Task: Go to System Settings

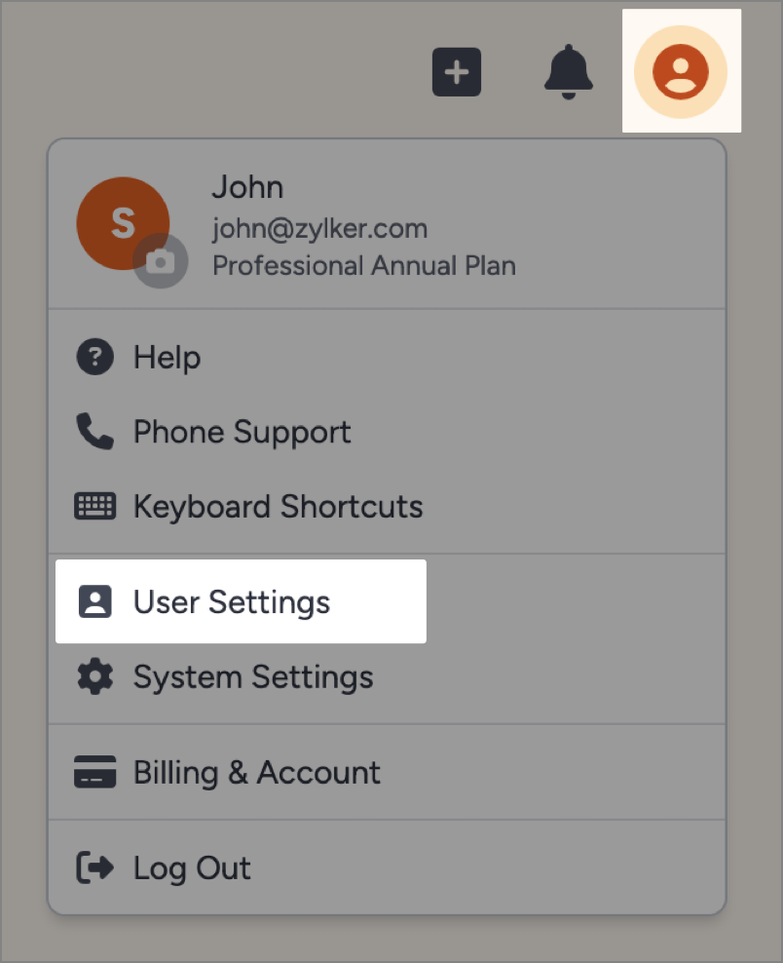Action: 253,676
